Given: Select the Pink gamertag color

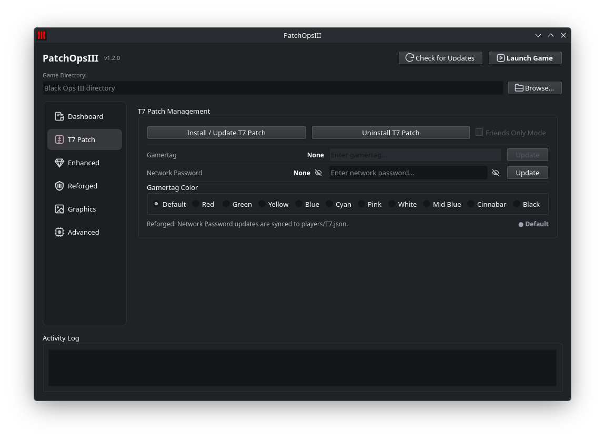Looking at the screenshot, I should [361, 204].
